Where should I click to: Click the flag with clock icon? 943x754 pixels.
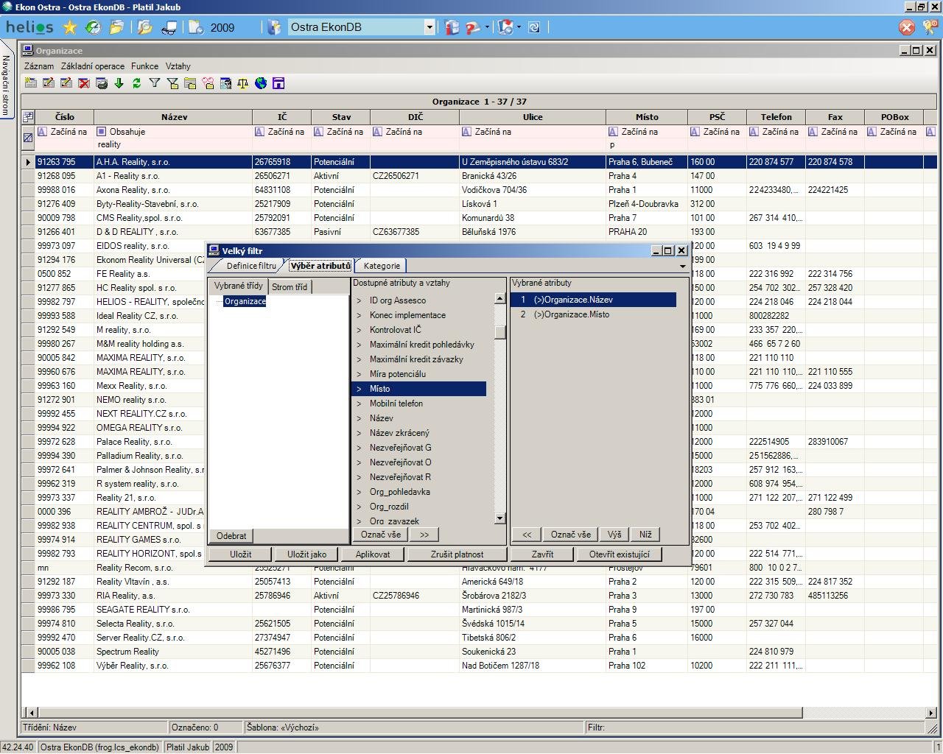coord(505,27)
